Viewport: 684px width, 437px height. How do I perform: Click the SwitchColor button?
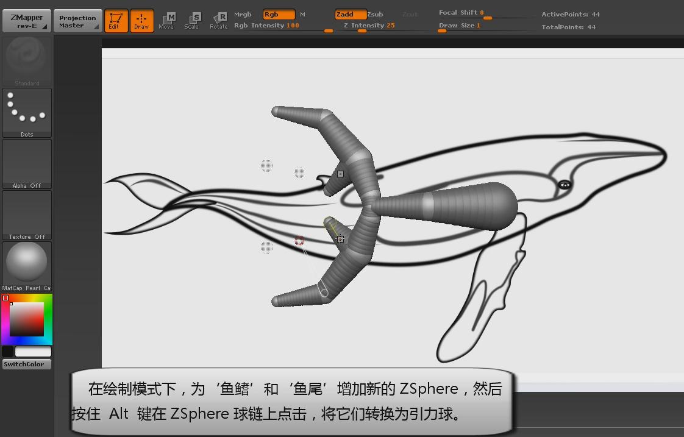[27, 364]
